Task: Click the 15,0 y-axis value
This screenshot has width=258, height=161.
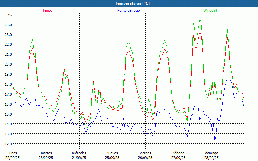Action: click(8, 114)
